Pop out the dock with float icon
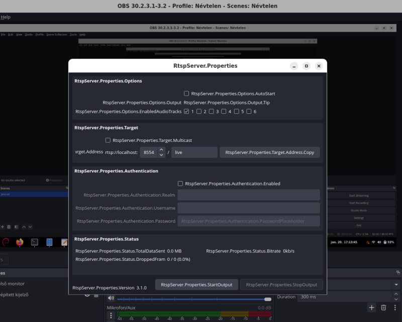The image size is (402, 322). 398,273
